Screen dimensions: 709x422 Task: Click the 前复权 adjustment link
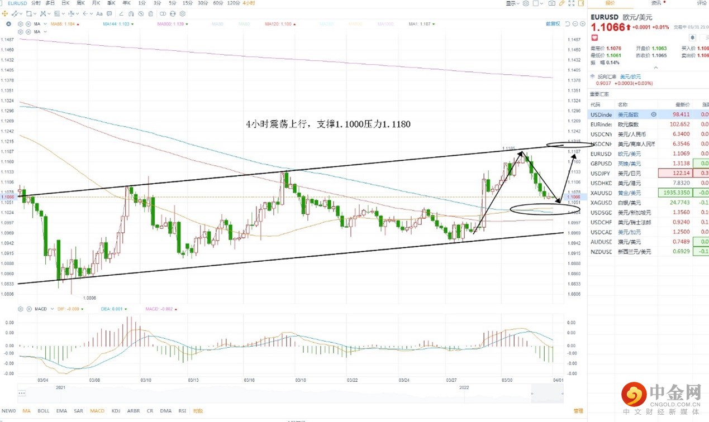[x=553, y=24]
